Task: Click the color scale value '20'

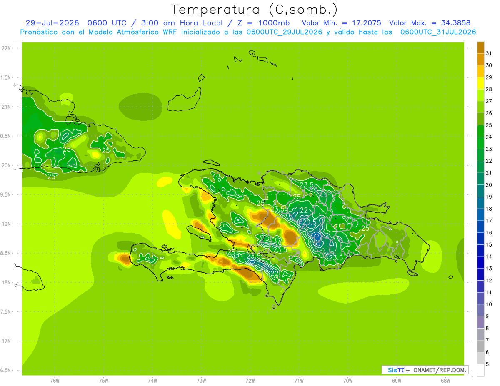Action: (x=489, y=185)
